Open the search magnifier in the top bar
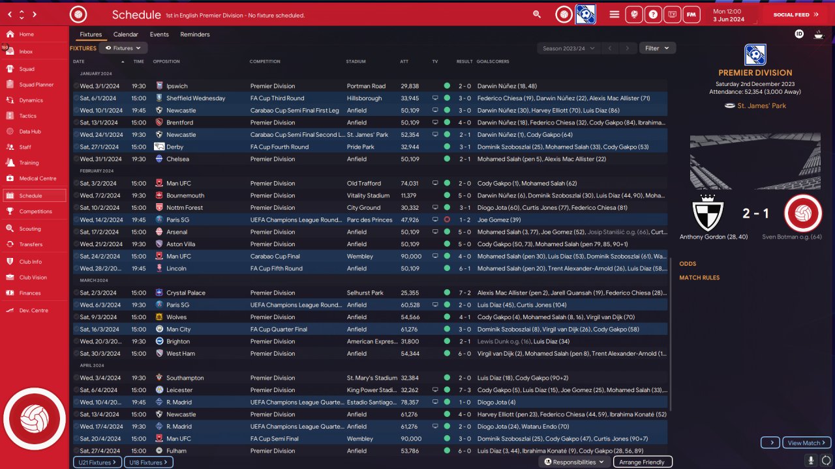The height and width of the screenshot is (469, 835). (x=537, y=14)
